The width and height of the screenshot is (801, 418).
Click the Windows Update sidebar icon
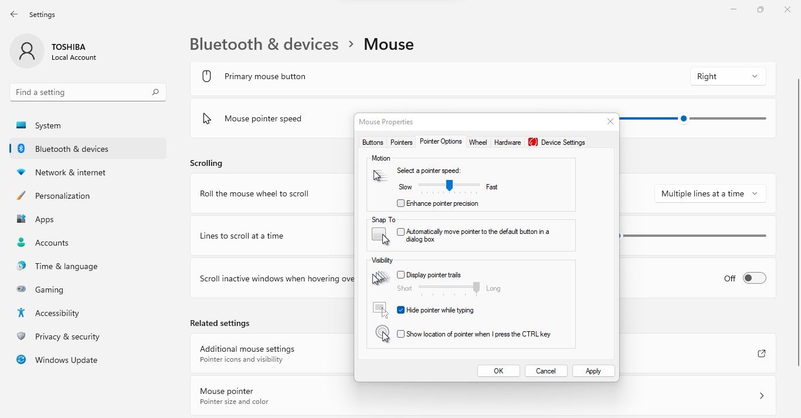click(21, 360)
